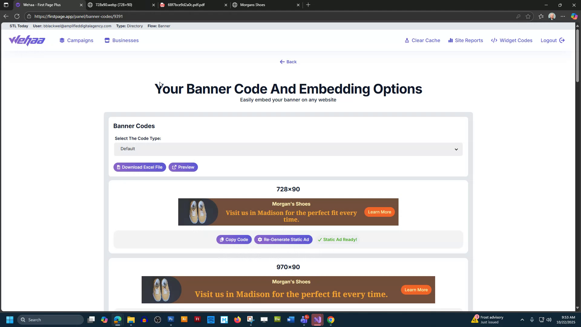Viewport: 581px width, 327px height.
Task: Open the browser settings menu
Action: 563,16
